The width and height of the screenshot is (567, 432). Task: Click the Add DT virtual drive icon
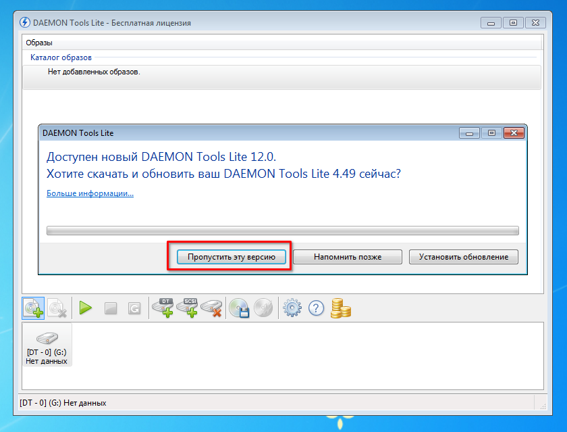click(163, 308)
